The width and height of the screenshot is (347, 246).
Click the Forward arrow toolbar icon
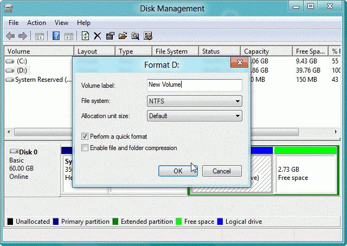pyautogui.click(x=23, y=36)
